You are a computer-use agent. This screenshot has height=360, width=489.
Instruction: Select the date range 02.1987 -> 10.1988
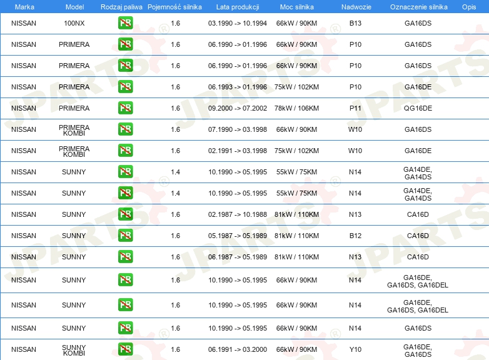pyautogui.click(x=238, y=214)
